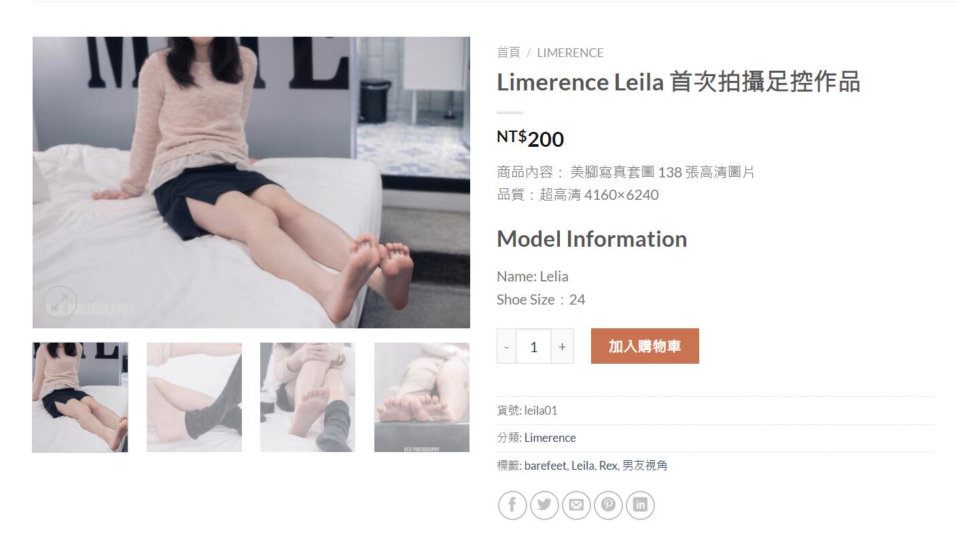Open the Rex tag link
958x552 pixels.
click(608, 466)
